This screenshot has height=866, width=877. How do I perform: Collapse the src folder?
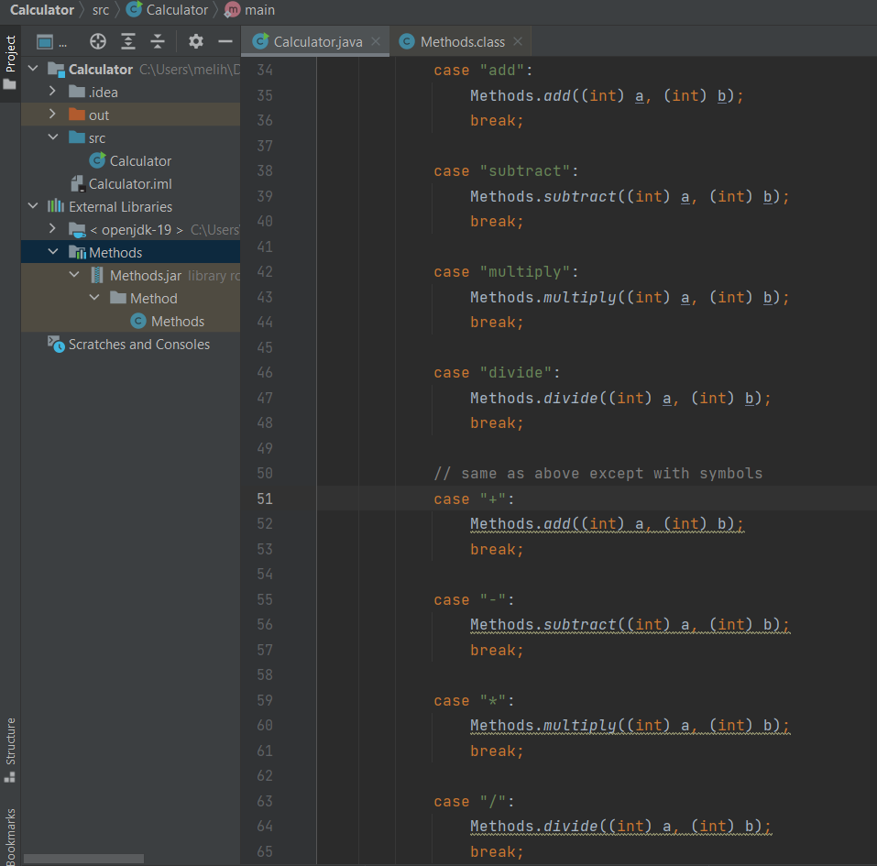click(52, 137)
